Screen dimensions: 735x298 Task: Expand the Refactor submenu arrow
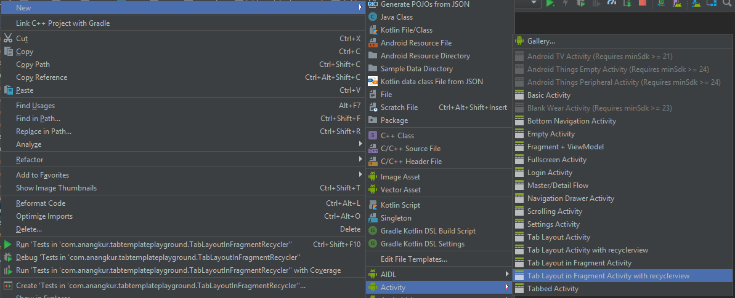(x=360, y=160)
